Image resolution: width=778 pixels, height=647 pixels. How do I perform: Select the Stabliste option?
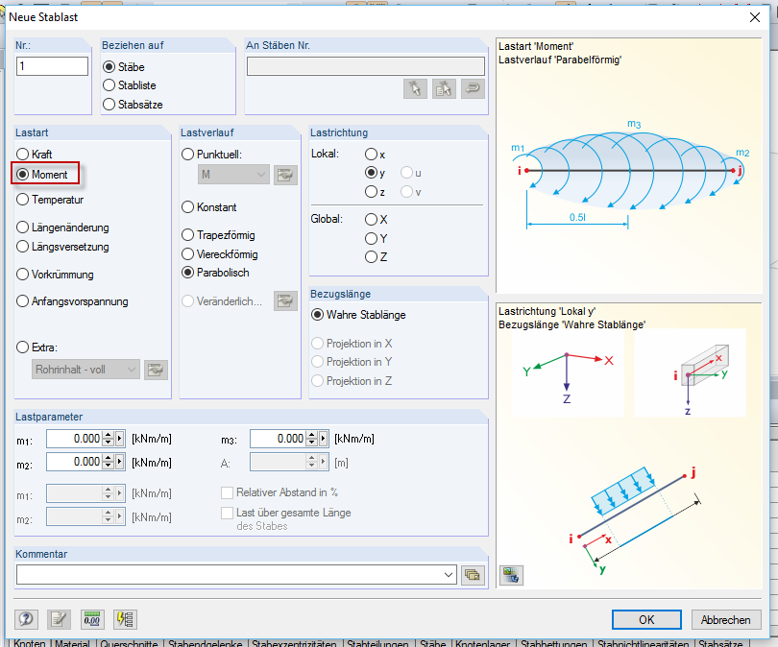pos(109,85)
